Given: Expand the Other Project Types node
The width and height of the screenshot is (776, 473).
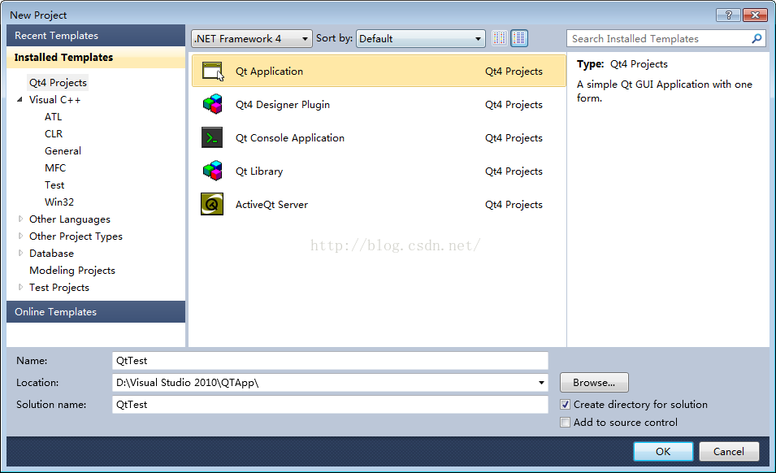Looking at the screenshot, I should (20, 236).
